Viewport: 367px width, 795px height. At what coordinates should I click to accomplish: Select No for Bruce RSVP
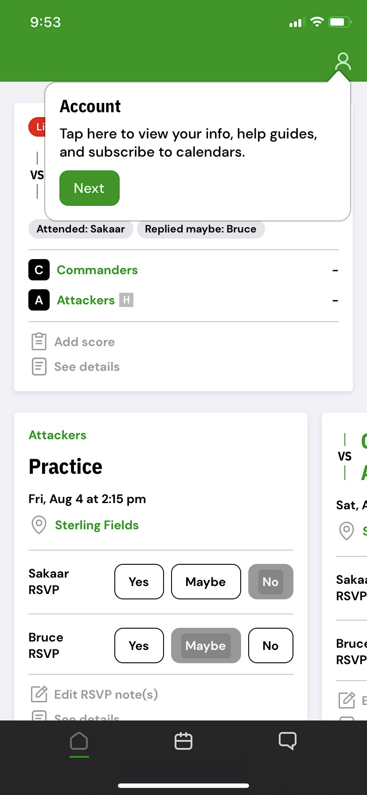pos(271,645)
